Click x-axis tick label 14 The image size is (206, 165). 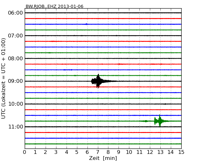[x=171, y=152]
